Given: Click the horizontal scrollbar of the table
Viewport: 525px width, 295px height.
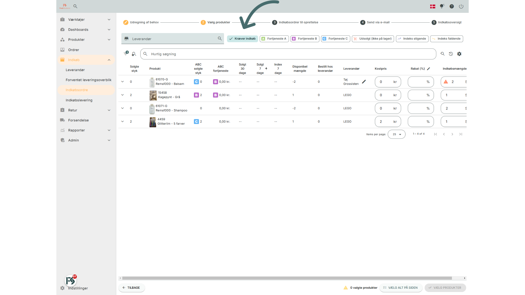Looking at the screenshot, I should click(287, 278).
